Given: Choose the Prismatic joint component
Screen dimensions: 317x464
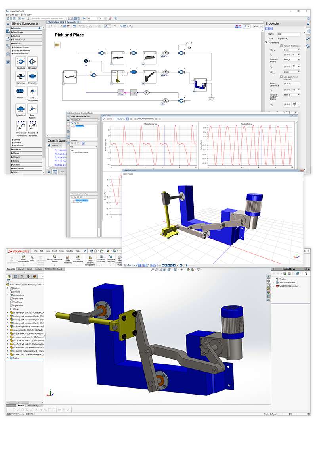Looking at the screenshot, I should 32,76.
